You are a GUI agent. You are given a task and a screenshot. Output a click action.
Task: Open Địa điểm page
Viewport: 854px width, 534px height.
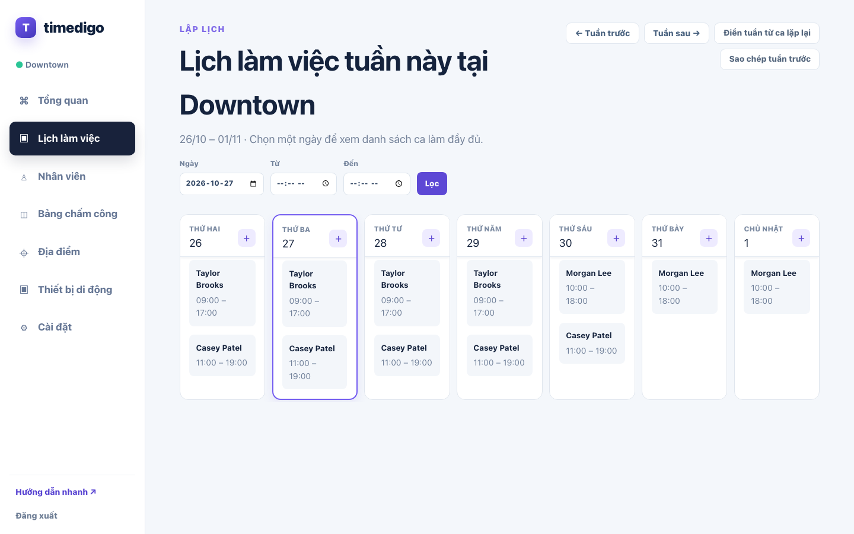72,252
